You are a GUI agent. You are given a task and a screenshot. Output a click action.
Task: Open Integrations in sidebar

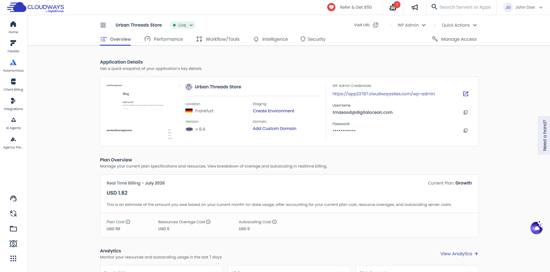tap(13, 104)
